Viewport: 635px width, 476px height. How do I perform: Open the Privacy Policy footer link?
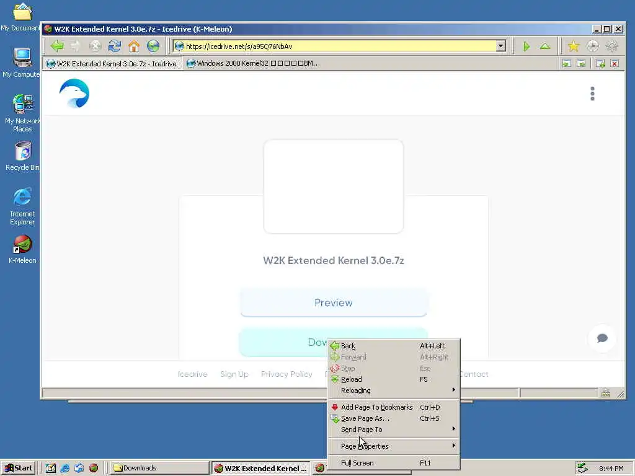[286, 374]
